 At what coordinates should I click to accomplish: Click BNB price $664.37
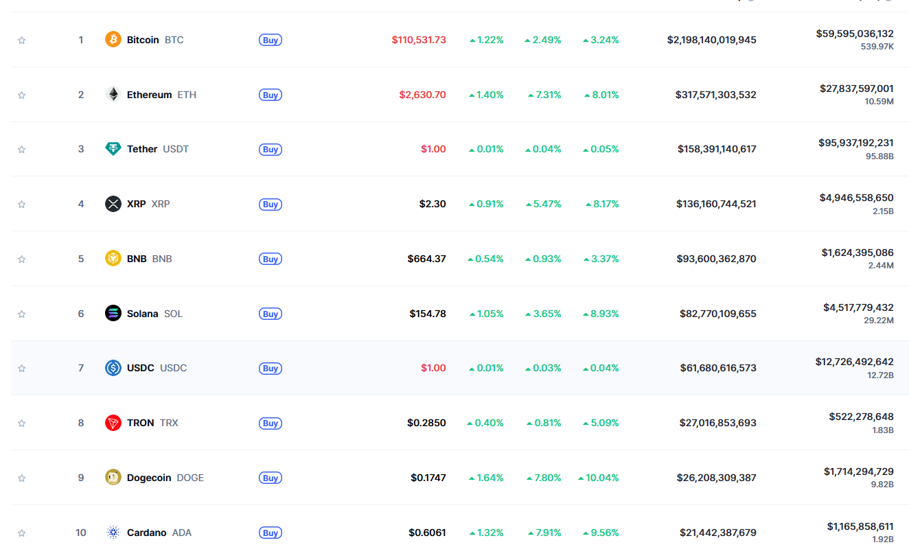pyautogui.click(x=426, y=259)
